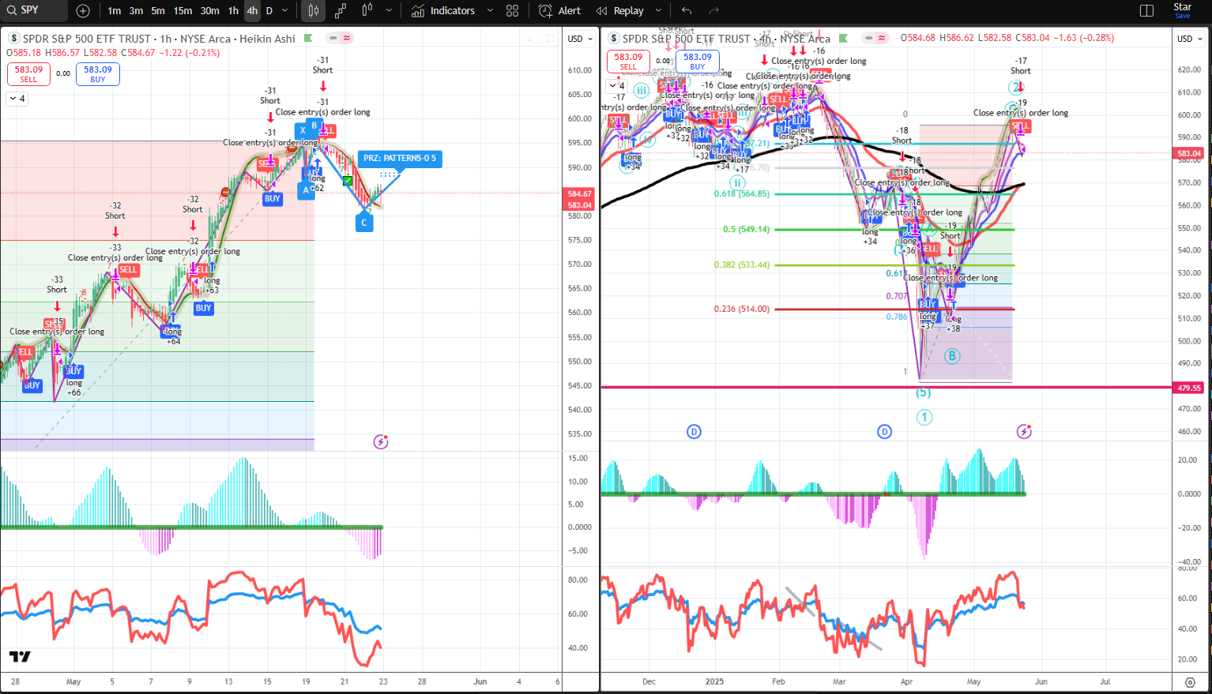Click 583.04 price label on 4h scale

(x=1189, y=153)
